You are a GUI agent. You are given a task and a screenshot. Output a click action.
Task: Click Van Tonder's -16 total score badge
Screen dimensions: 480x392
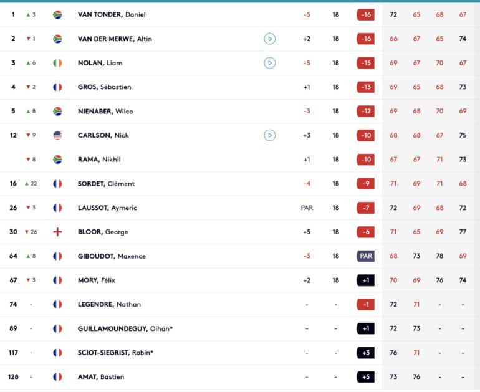point(365,15)
